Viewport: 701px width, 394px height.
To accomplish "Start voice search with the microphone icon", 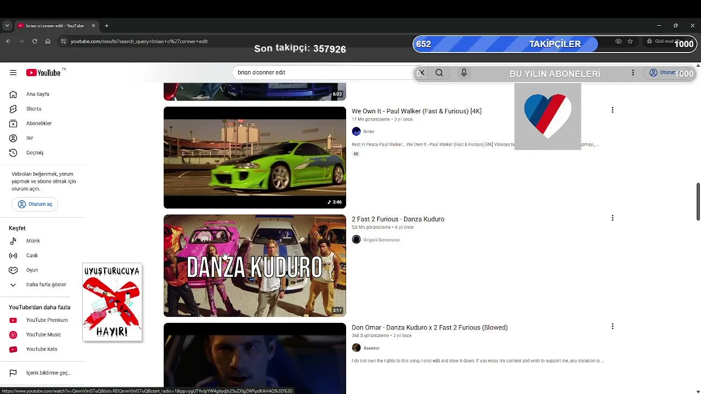I will [x=464, y=73].
